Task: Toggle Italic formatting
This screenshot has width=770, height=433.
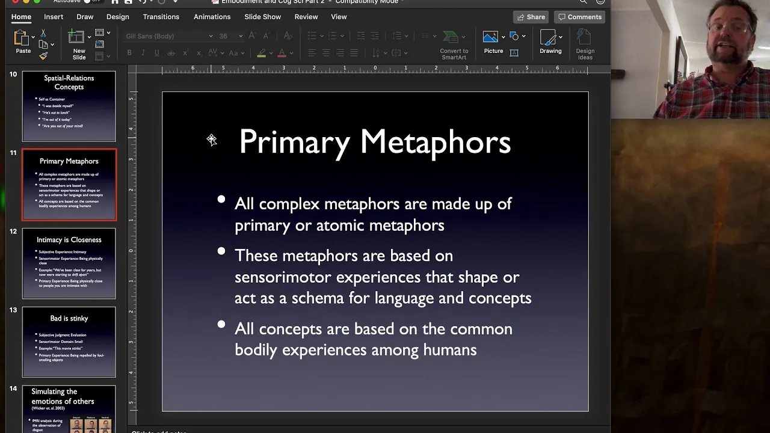Action: pyautogui.click(x=143, y=53)
